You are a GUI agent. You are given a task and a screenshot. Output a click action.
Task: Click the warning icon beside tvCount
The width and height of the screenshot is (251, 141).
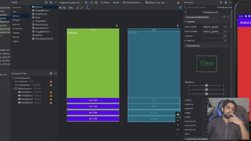coord(51,81)
